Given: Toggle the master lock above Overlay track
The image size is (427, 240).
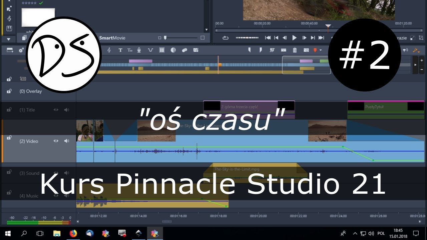Looking at the screenshot, I should point(9,79).
